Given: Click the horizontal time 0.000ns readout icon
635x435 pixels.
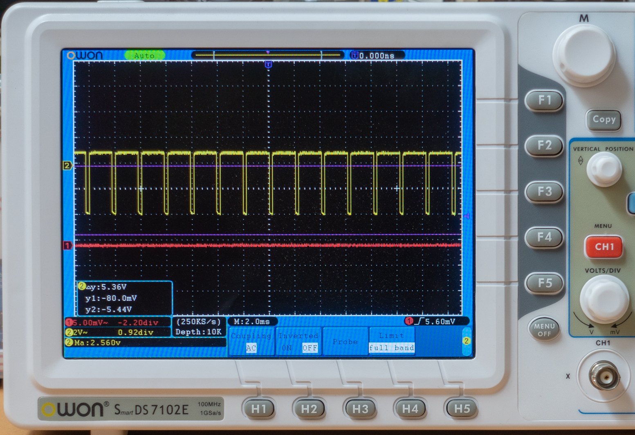Looking at the screenshot, I should coord(355,55).
